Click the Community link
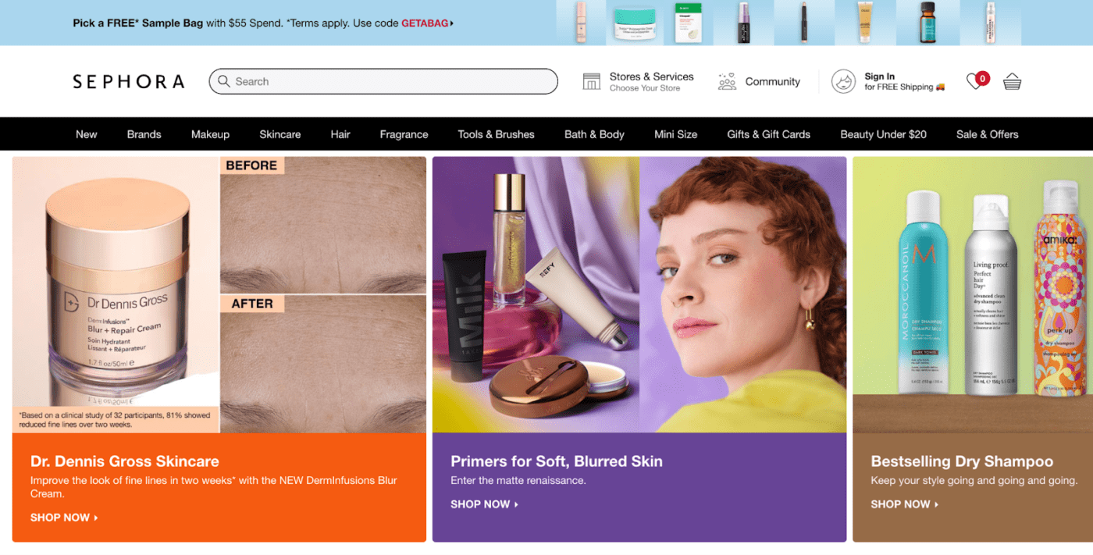This screenshot has height=555, width=1093. [x=773, y=81]
